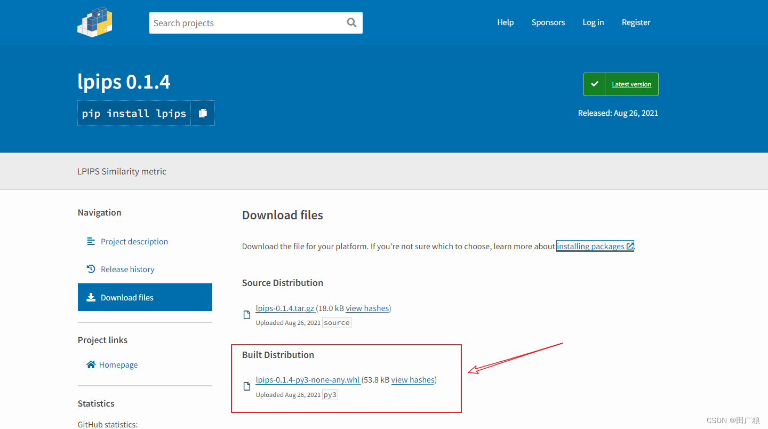Download the lpips-0.1.4-py3-none-any.whl file

307,379
